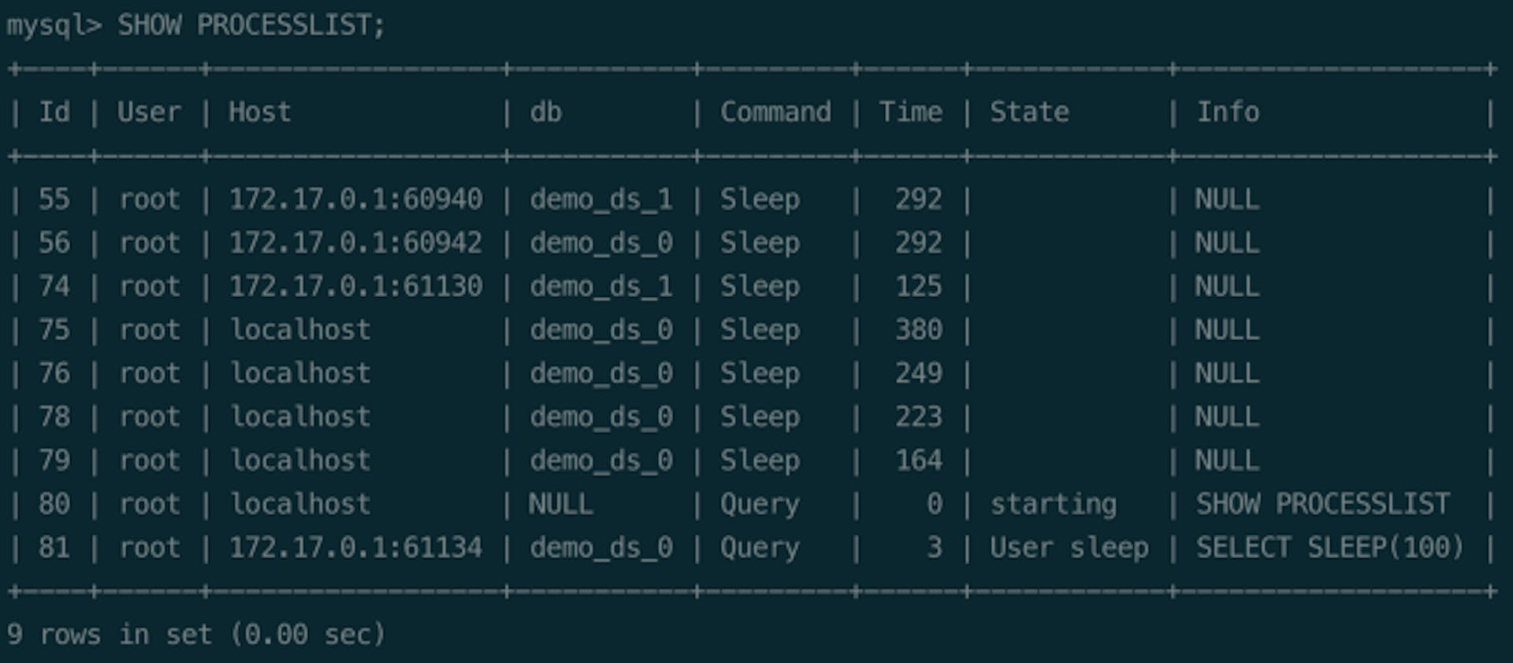Click the typed SHOW PROCESSLIST; command

(251, 25)
